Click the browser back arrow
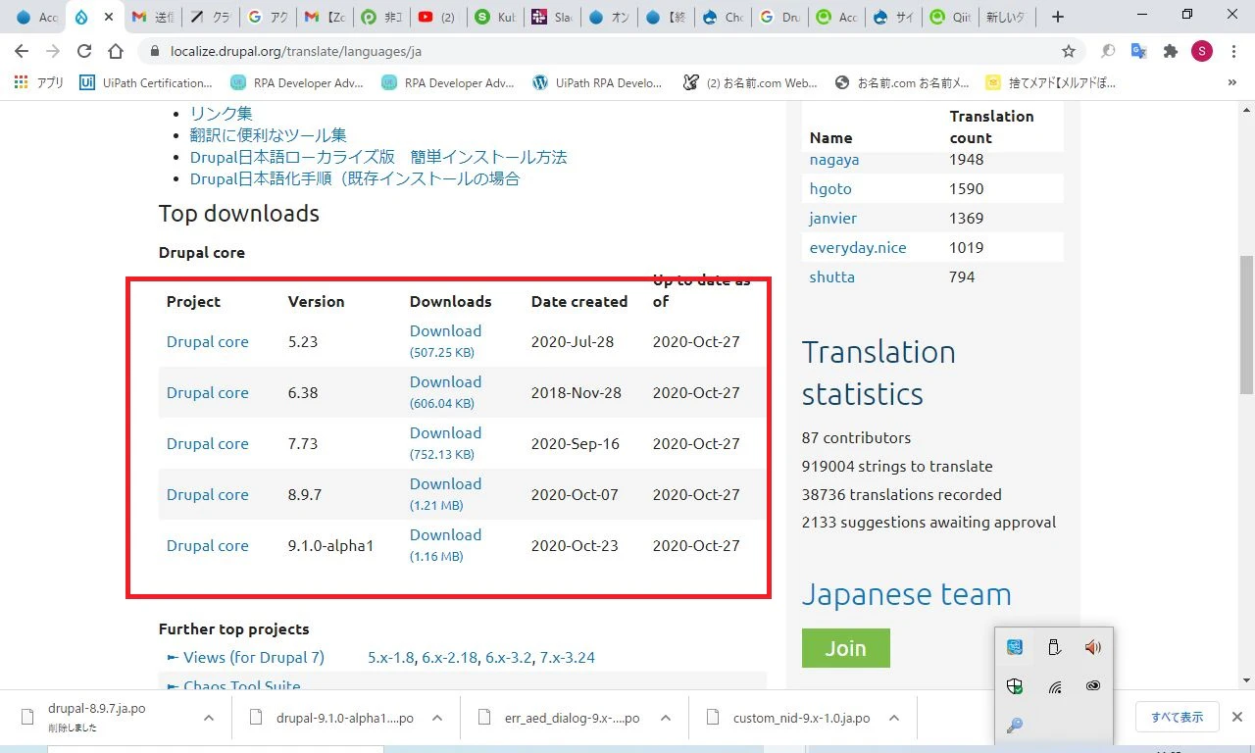 (23, 51)
